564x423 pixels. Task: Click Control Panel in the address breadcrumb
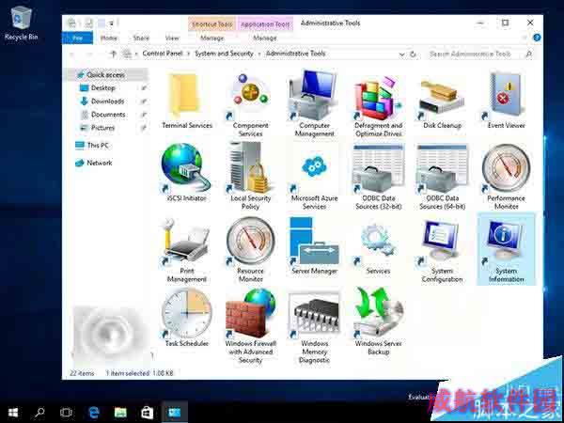coord(163,54)
